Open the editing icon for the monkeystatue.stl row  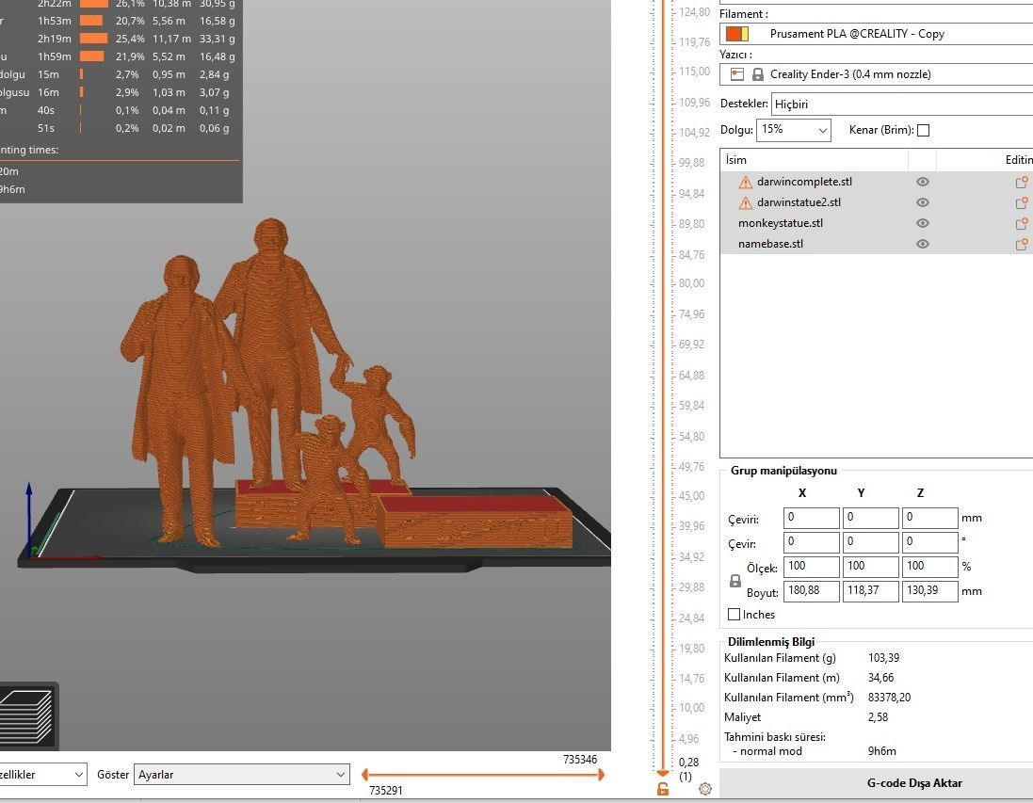point(1021,223)
